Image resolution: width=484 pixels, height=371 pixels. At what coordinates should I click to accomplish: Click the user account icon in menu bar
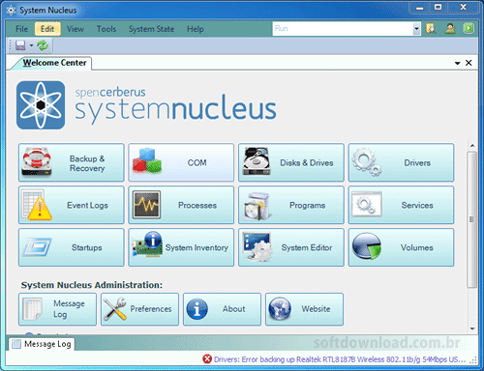[x=450, y=29]
